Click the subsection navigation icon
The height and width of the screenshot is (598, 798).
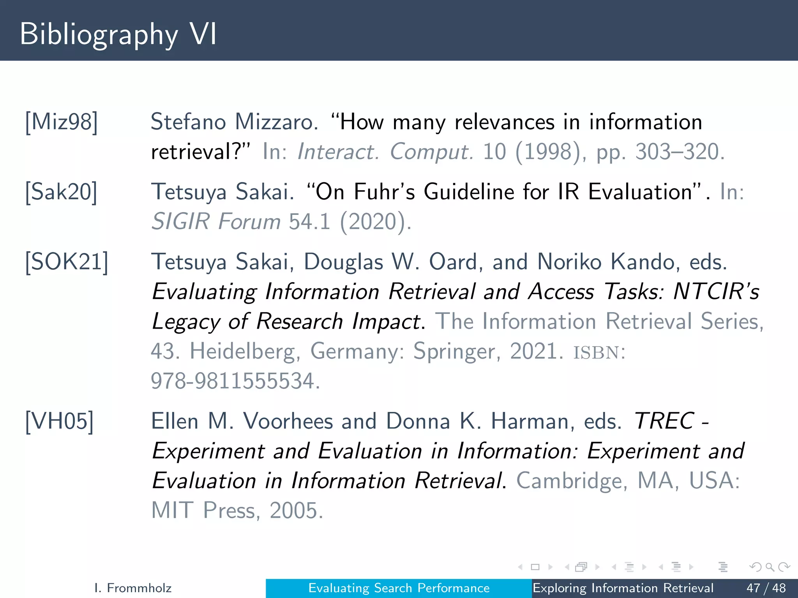click(629, 567)
